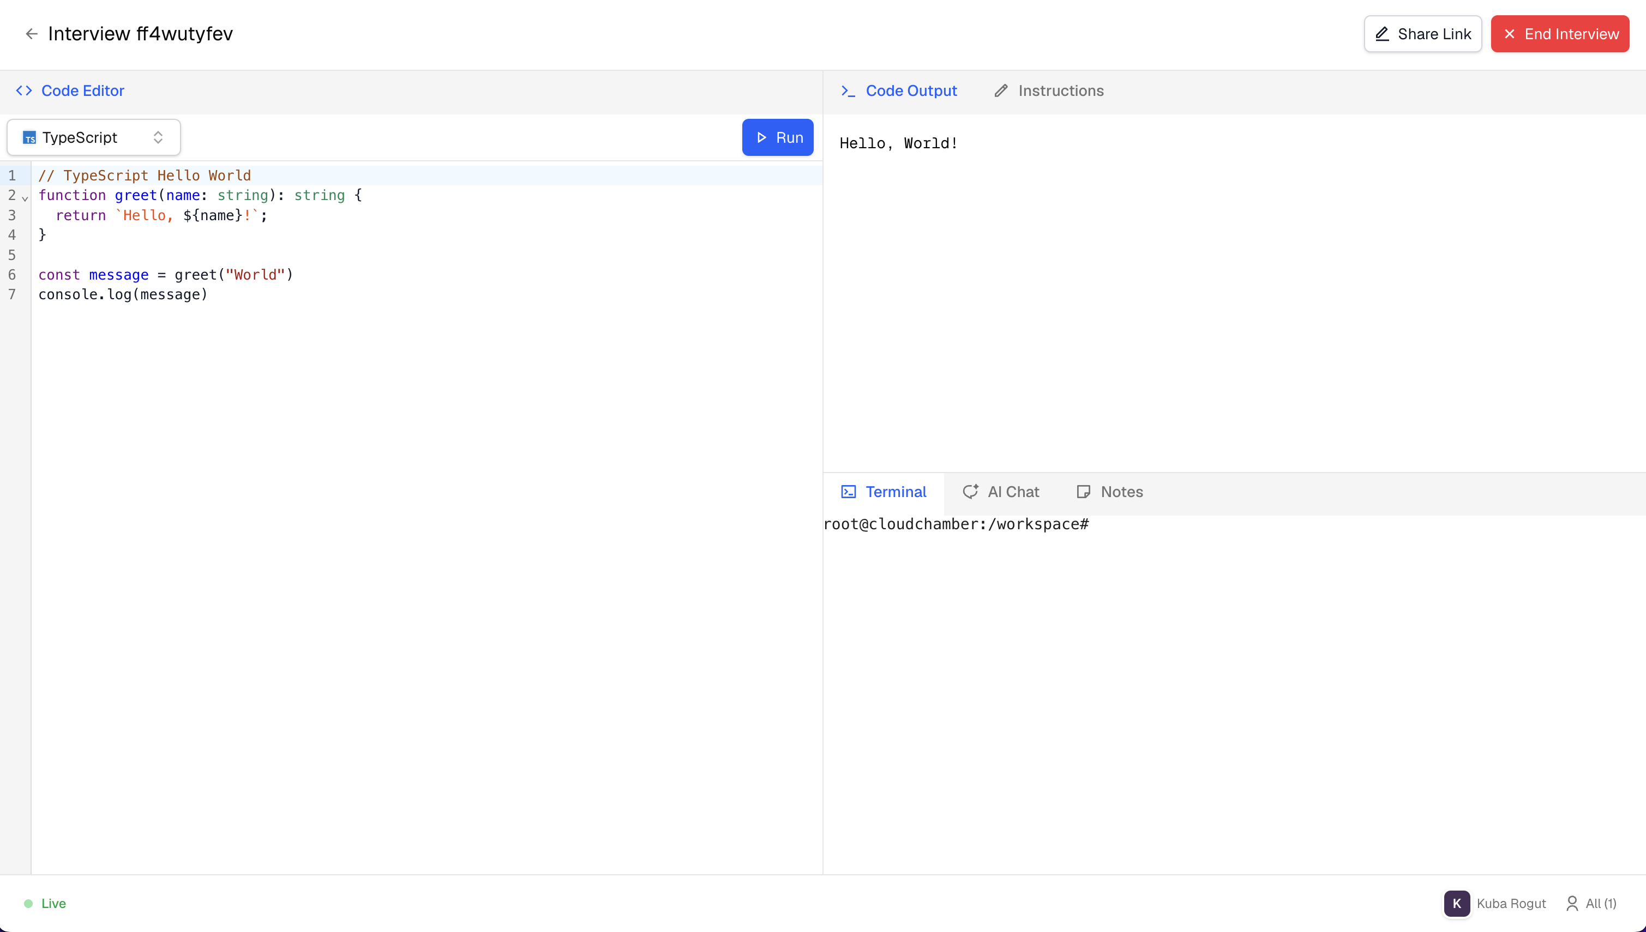
Task: Click into the terminal prompt root@cloudchamber
Action: pyautogui.click(x=956, y=524)
